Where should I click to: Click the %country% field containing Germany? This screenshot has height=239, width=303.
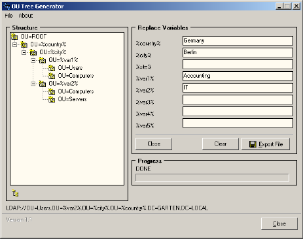[x=238, y=40]
